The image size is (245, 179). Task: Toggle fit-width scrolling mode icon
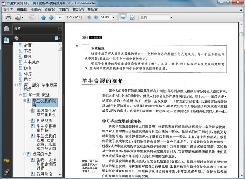[x=123, y=17]
